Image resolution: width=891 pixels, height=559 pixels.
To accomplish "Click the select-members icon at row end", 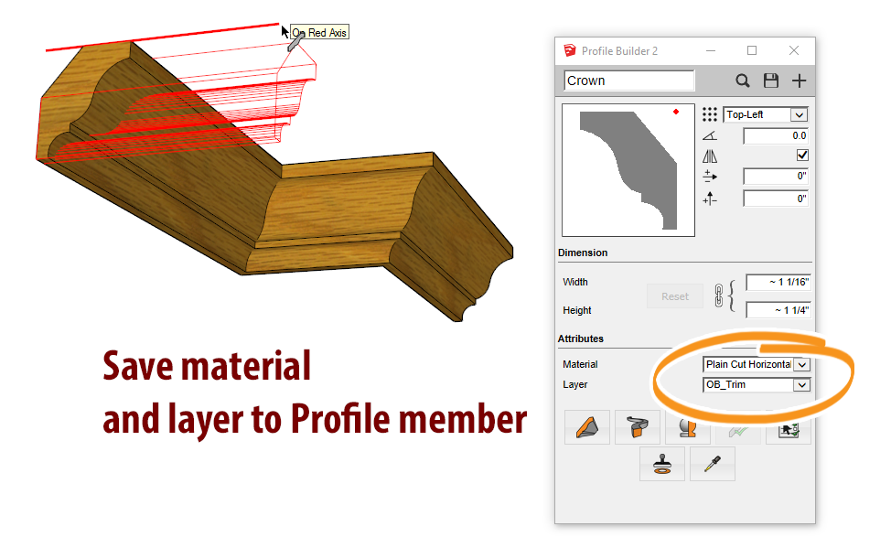I will (x=788, y=427).
